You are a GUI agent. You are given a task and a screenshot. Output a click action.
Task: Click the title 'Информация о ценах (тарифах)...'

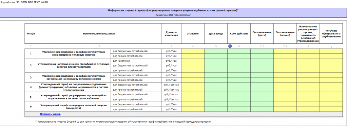(173, 10)
